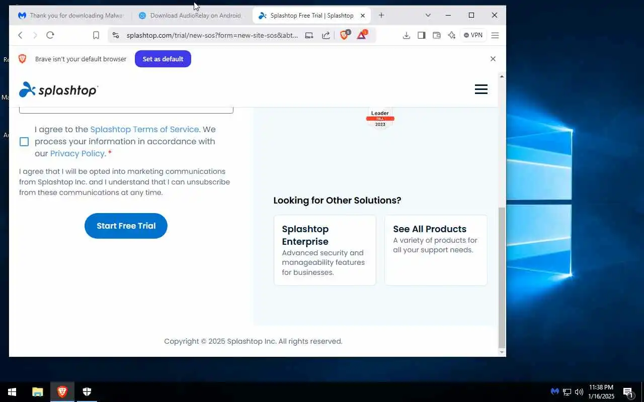Click the copyright 2025 Splashtop text
The image size is (644, 402).
253,341
